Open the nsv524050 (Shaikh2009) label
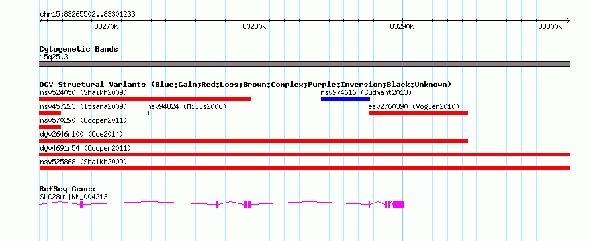The image size is (589, 241). coord(83,92)
